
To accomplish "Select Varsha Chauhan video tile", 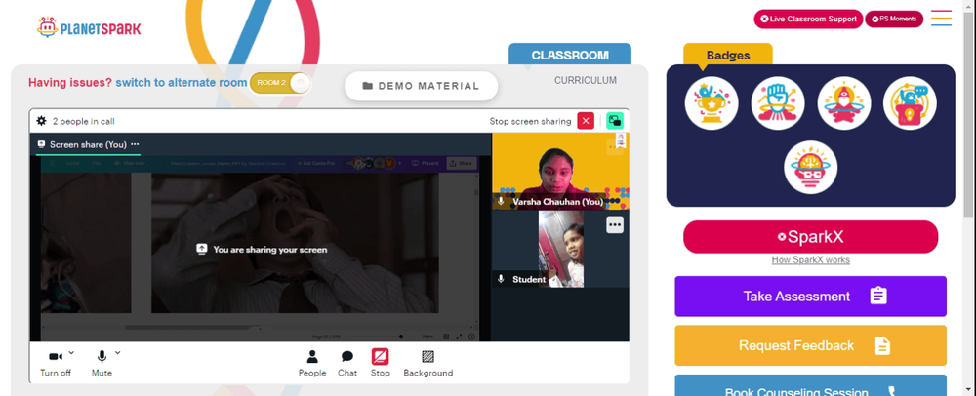I will 560,171.
